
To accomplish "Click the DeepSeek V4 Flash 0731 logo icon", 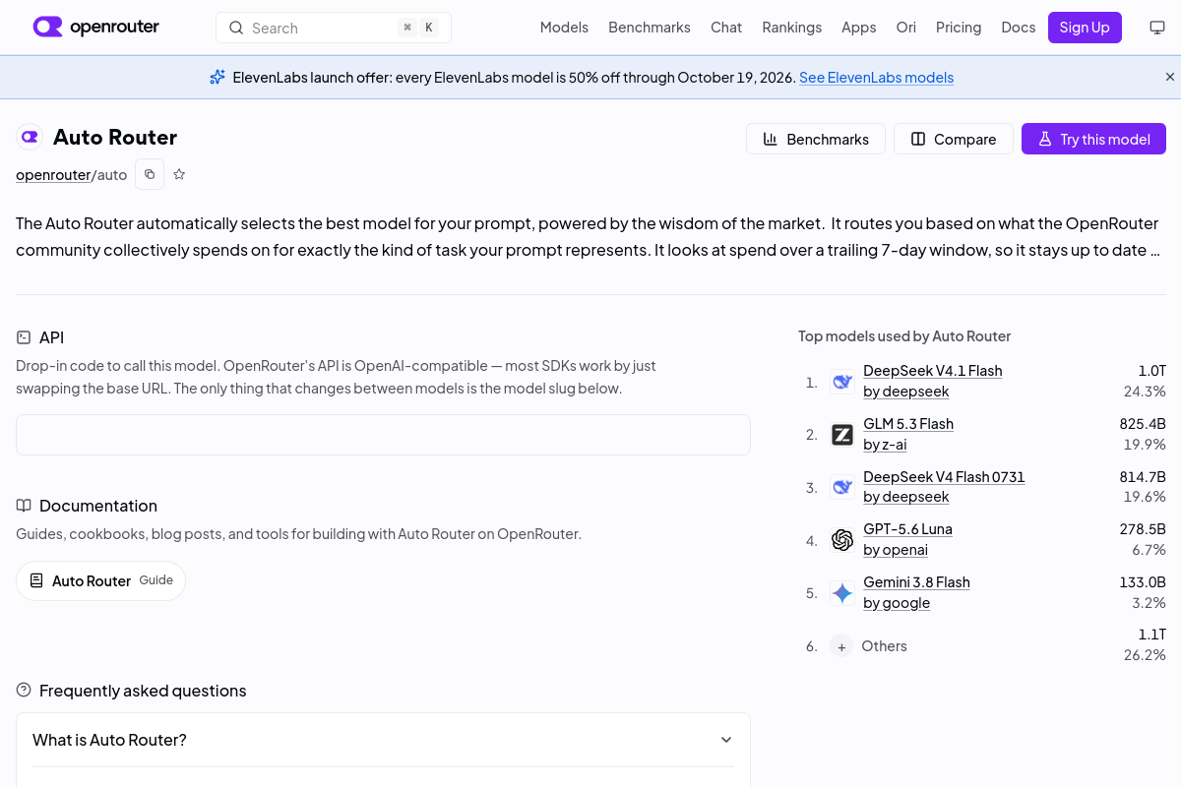I will [842, 487].
